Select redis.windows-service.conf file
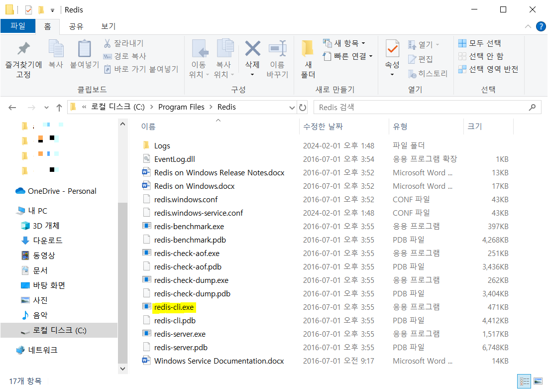The image size is (548, 389). tap(199, 213)
